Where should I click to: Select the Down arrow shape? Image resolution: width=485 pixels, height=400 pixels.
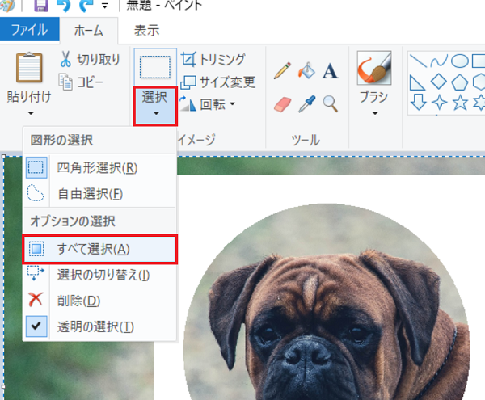[418, 103]
